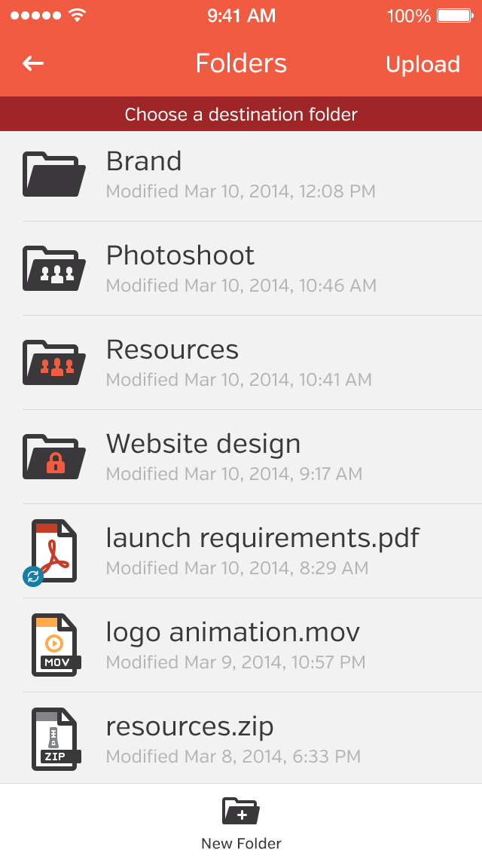
Task: Tap the back arrow icon
Action: tap(33, 63)
